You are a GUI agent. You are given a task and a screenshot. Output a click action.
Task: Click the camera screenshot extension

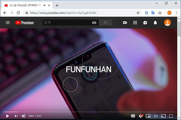(160, 13)
